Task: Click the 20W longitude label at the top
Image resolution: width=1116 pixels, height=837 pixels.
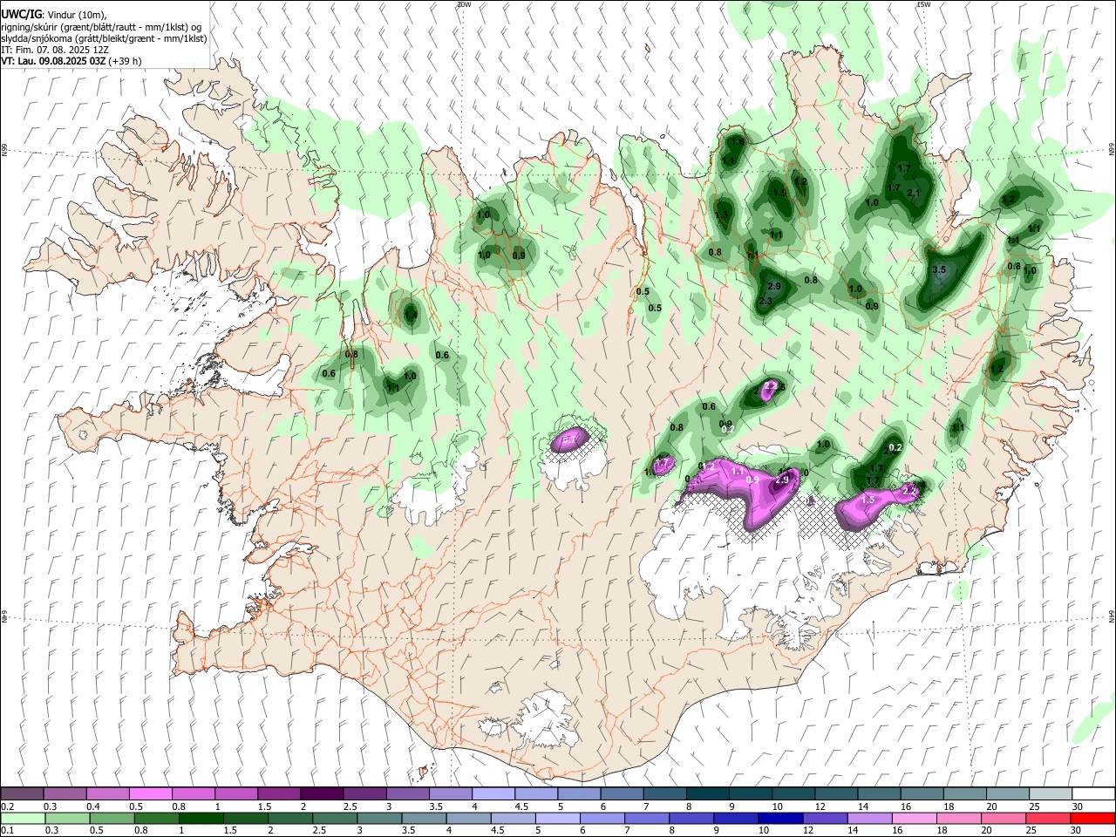Action: pyautogui.click(x=464, y=4)
